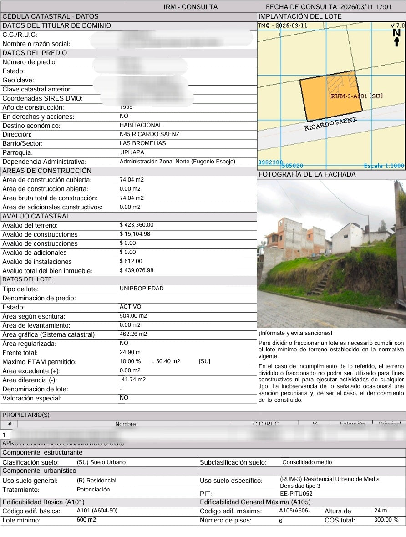Select the parroquia value 'JIPIJAPA'
Viewport: 406px width, 537px height.
click(x=132, y=152)
